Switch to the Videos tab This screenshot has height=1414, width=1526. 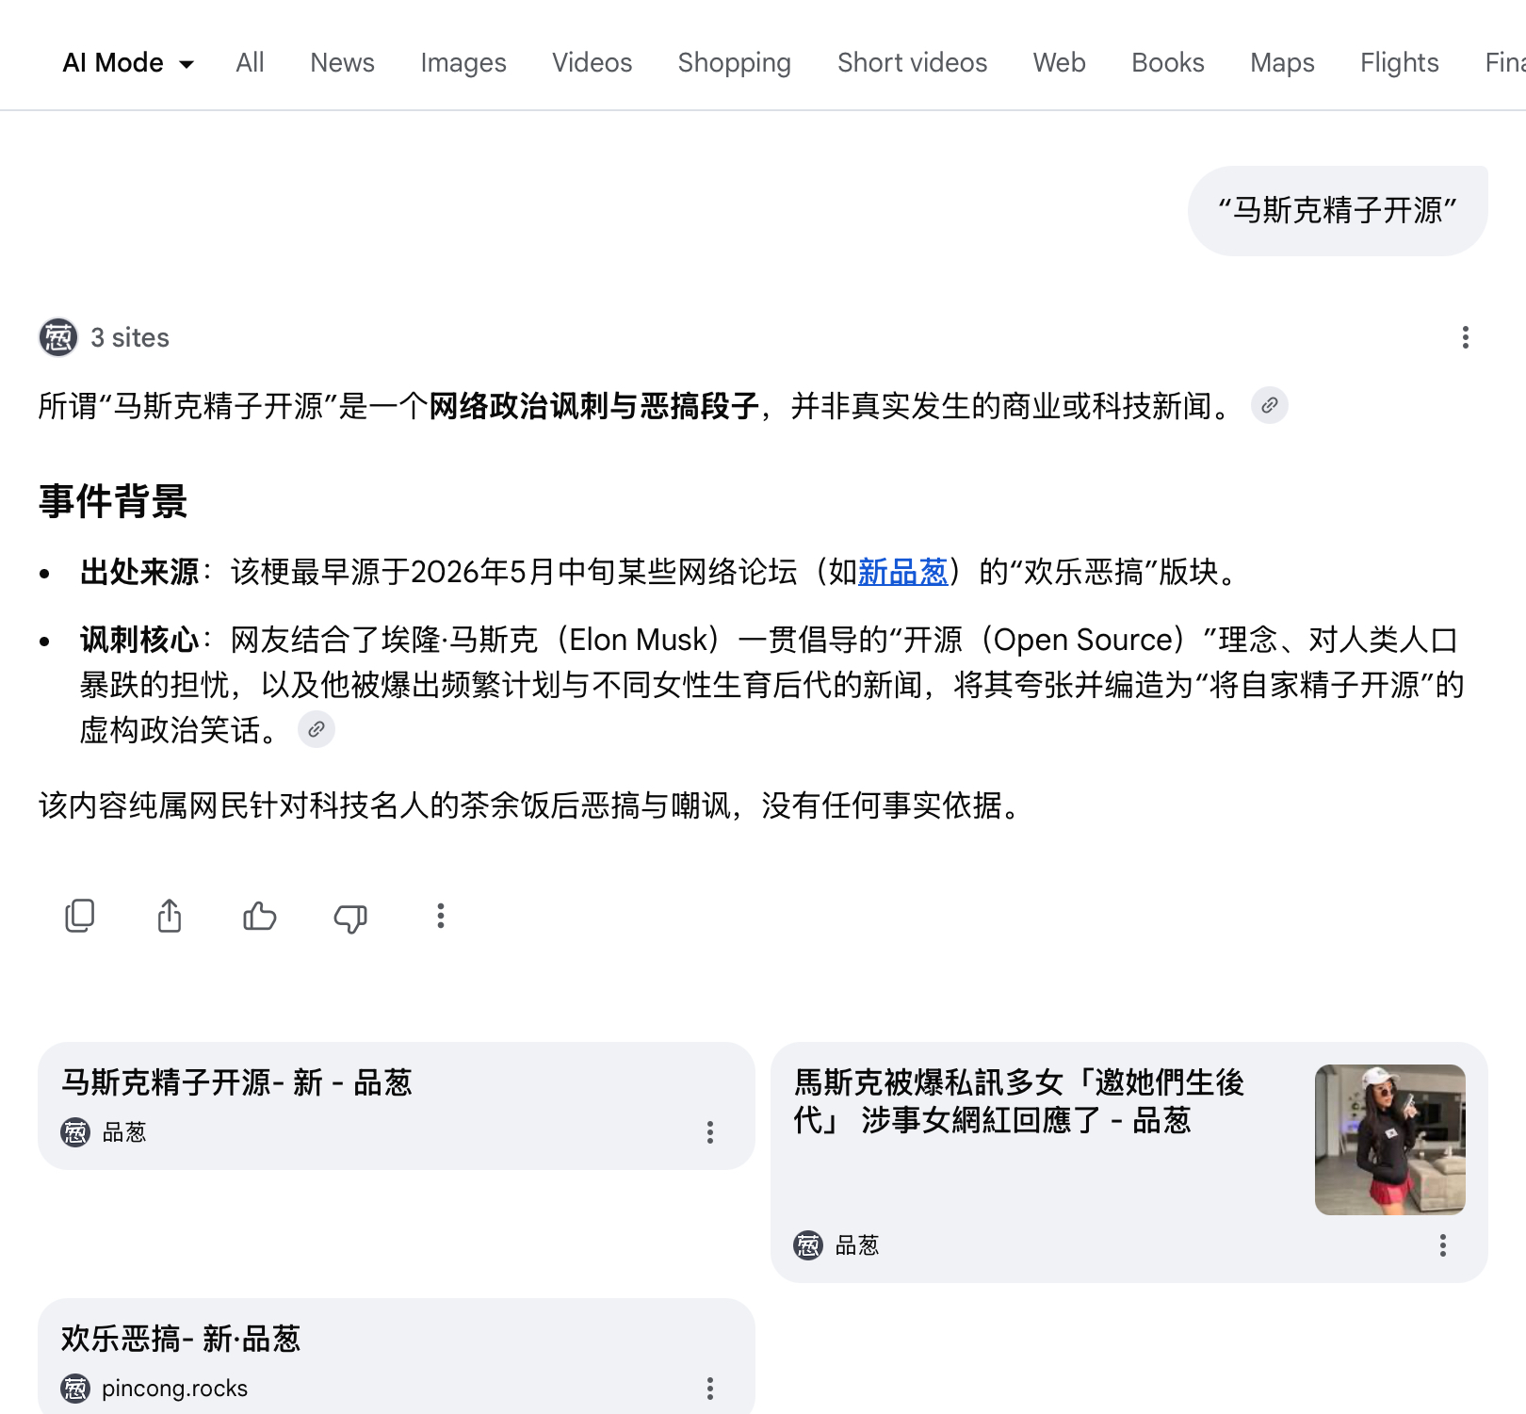click(592, 62)
